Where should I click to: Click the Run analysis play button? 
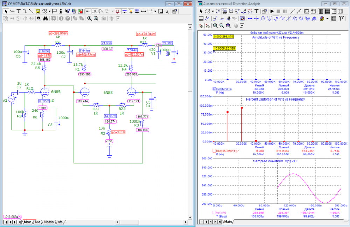click(x=272, y=11)
